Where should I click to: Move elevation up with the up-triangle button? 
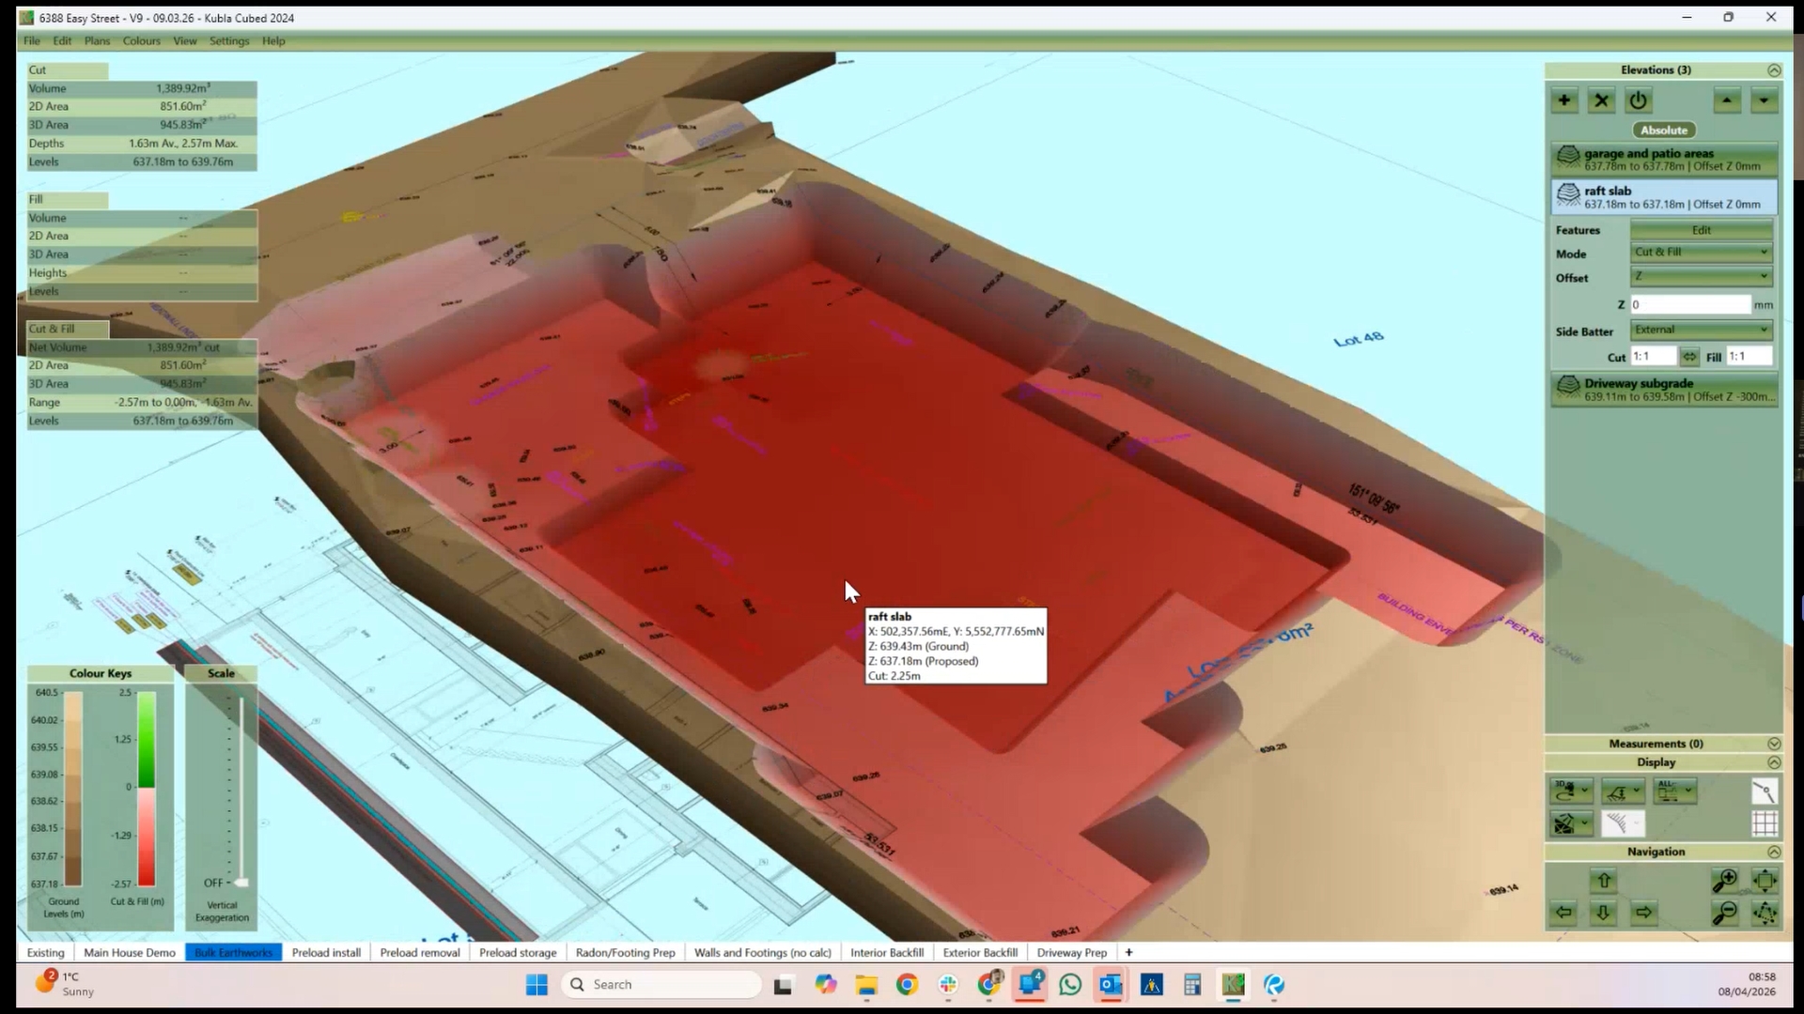tap(1727, 100)
